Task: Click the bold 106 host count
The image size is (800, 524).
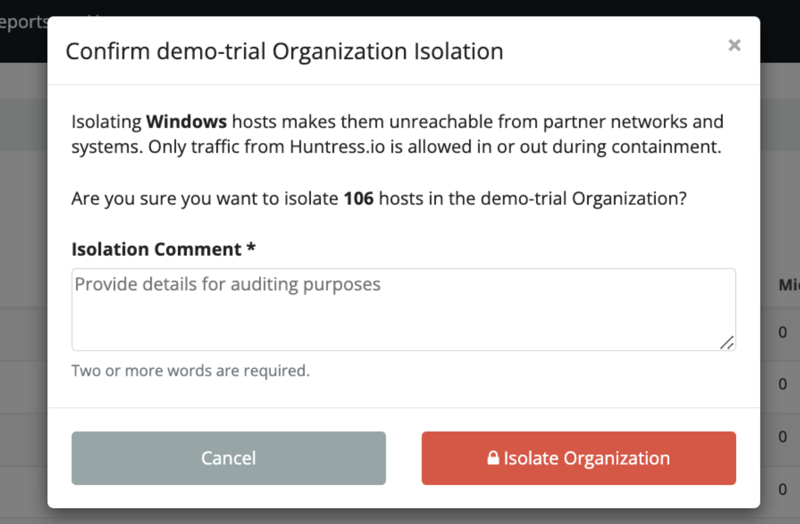Action: coord(359,198)
